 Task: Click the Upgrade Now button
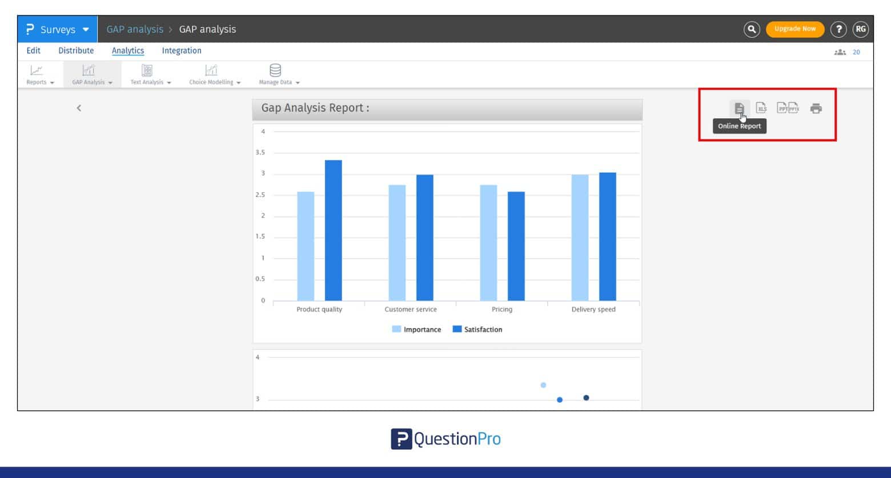click(x=794, y=27)
